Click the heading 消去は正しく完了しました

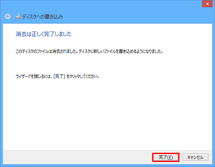click(43, 34)
